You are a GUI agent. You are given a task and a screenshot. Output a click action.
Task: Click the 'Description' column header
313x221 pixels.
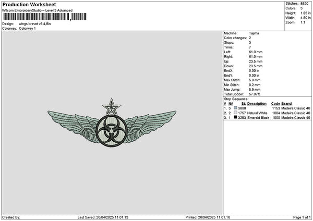tap(257, 104)
